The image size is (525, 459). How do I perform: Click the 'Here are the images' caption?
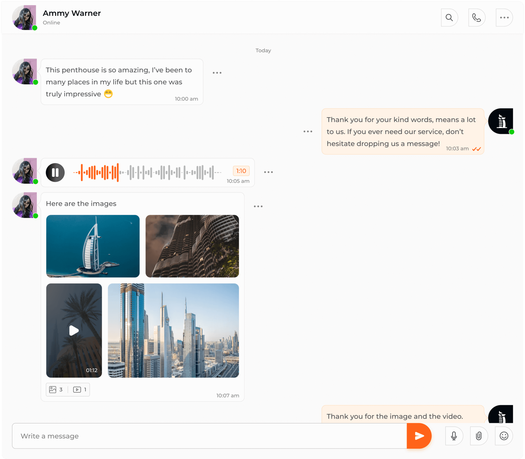click(81, 204)
